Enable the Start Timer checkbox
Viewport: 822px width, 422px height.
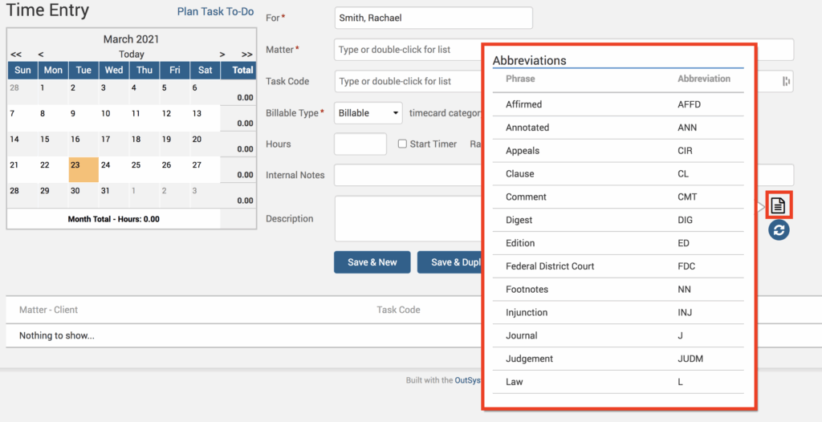pyautogui.click(x=403, y=144)
